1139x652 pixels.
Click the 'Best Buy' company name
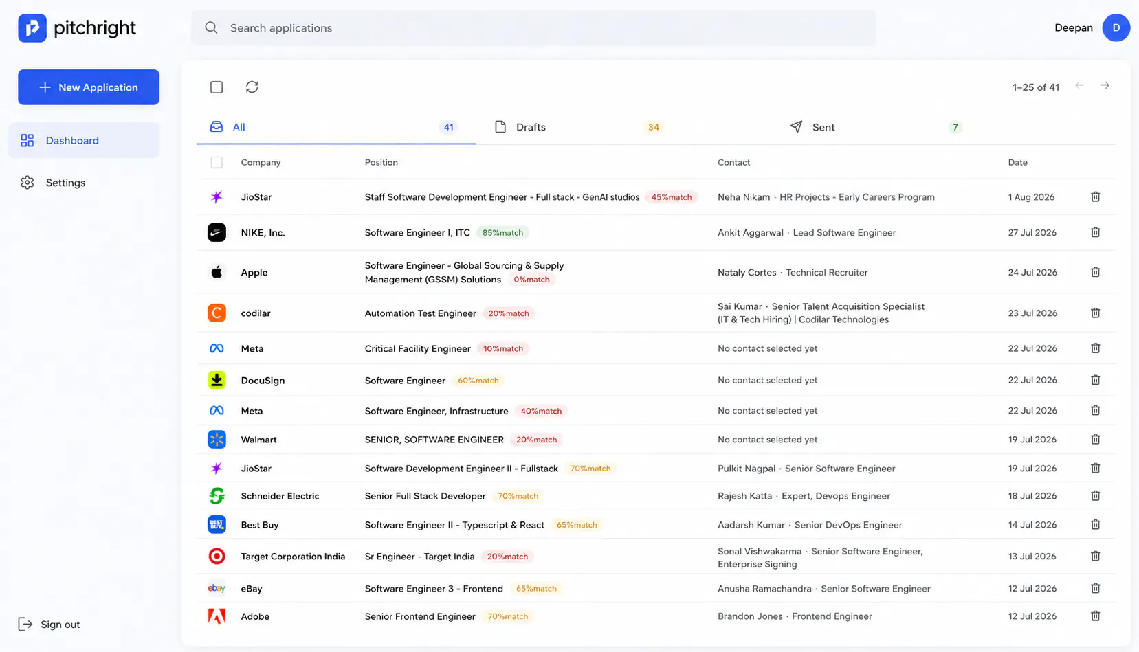[260, 525]
